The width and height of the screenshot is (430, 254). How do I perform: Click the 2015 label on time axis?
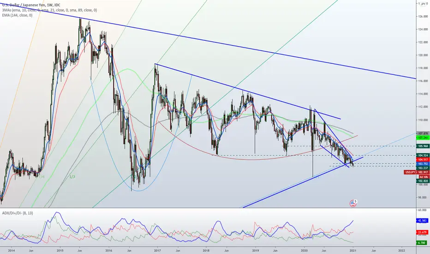point(60,250)
